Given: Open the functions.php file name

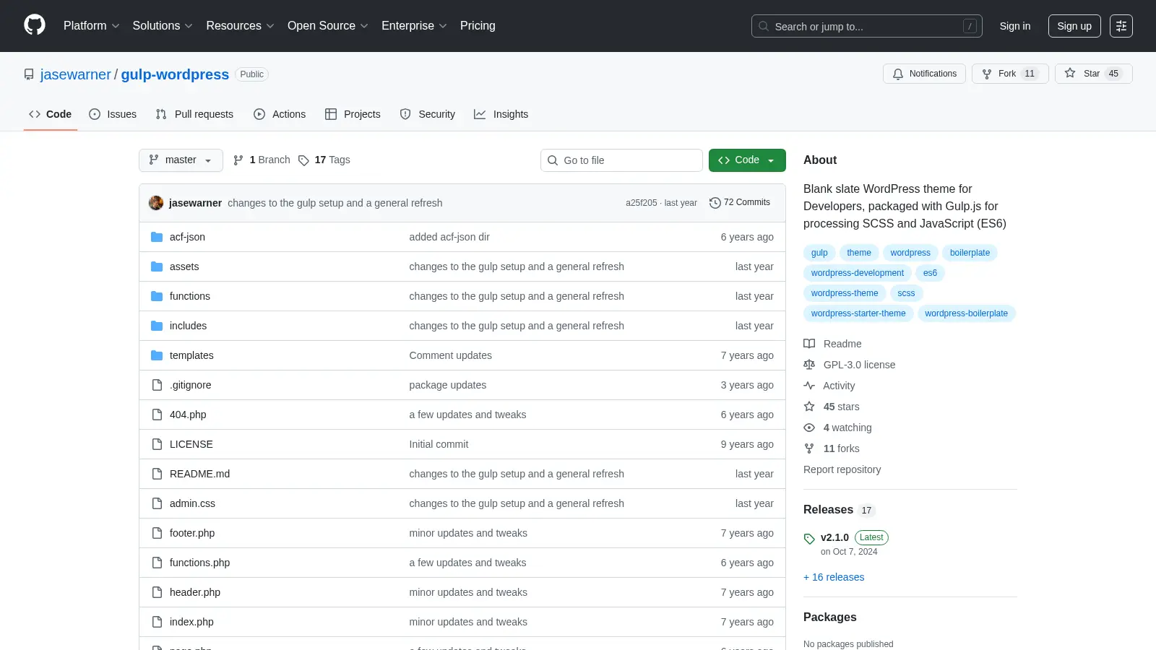Looking at the screenshot, I should [199, 563].
